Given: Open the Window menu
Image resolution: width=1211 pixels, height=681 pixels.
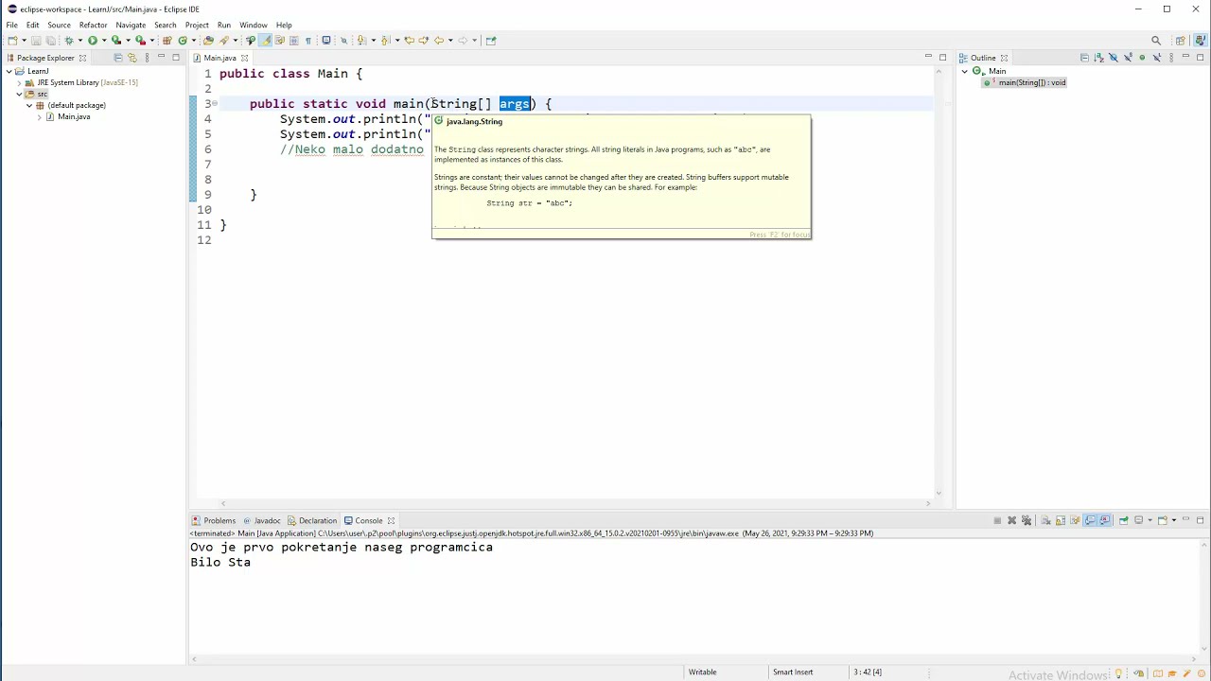Looking at the screenshot, I should (x=254, y=25).
